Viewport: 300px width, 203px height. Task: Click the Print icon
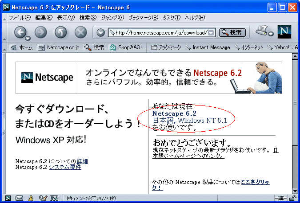point(261,30)
